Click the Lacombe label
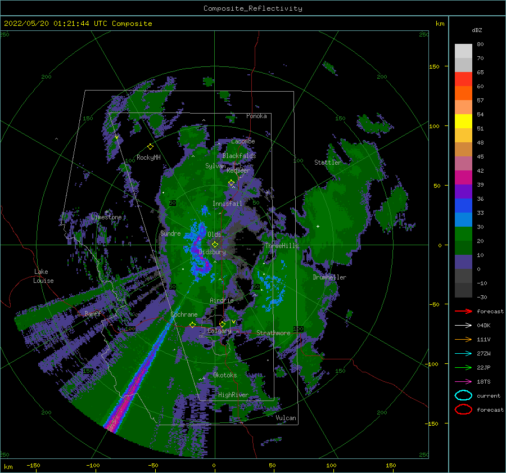This screenshot has width=506, height=473. [x=243, y=141]
